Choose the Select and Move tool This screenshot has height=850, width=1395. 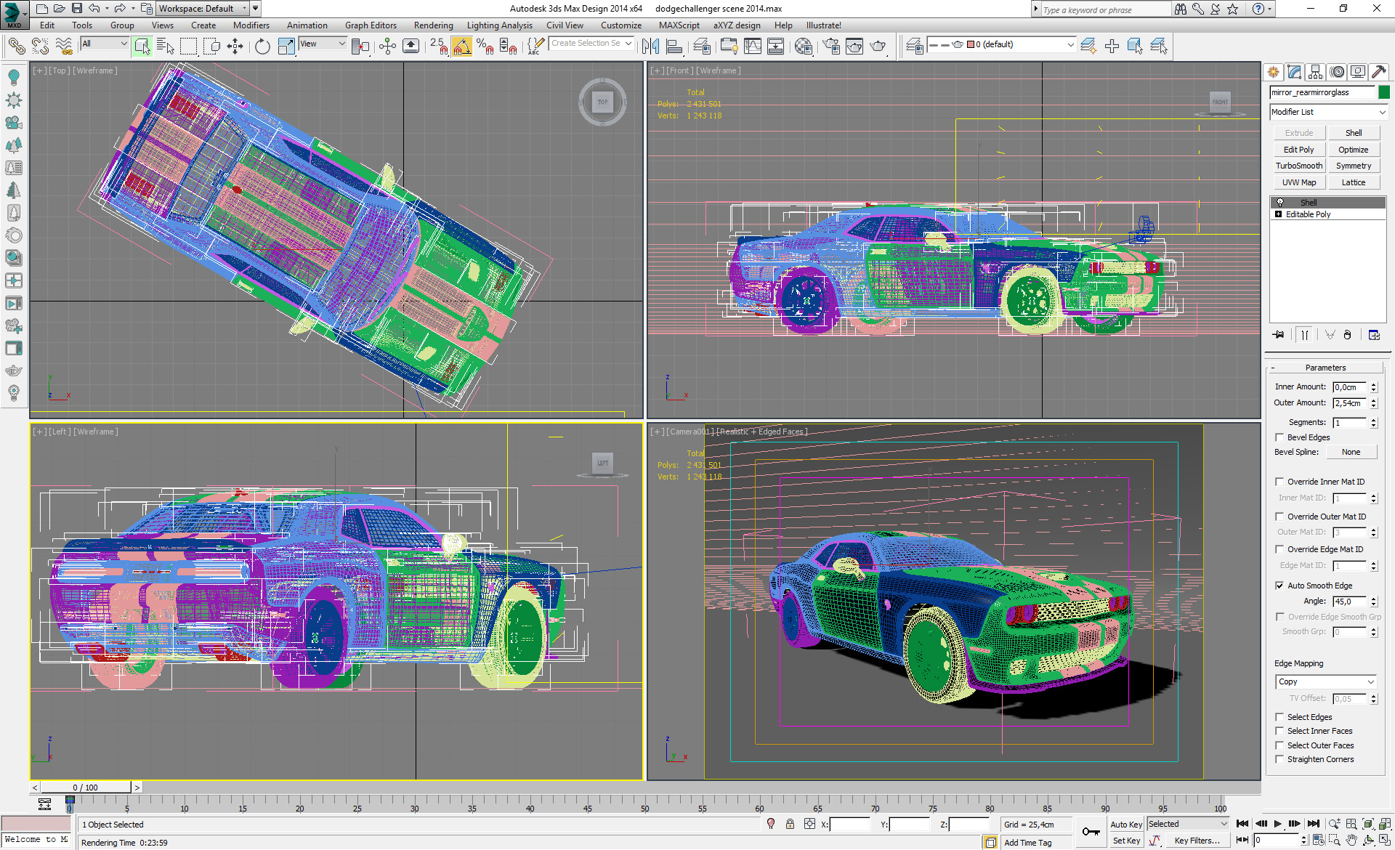coord(235,46)
